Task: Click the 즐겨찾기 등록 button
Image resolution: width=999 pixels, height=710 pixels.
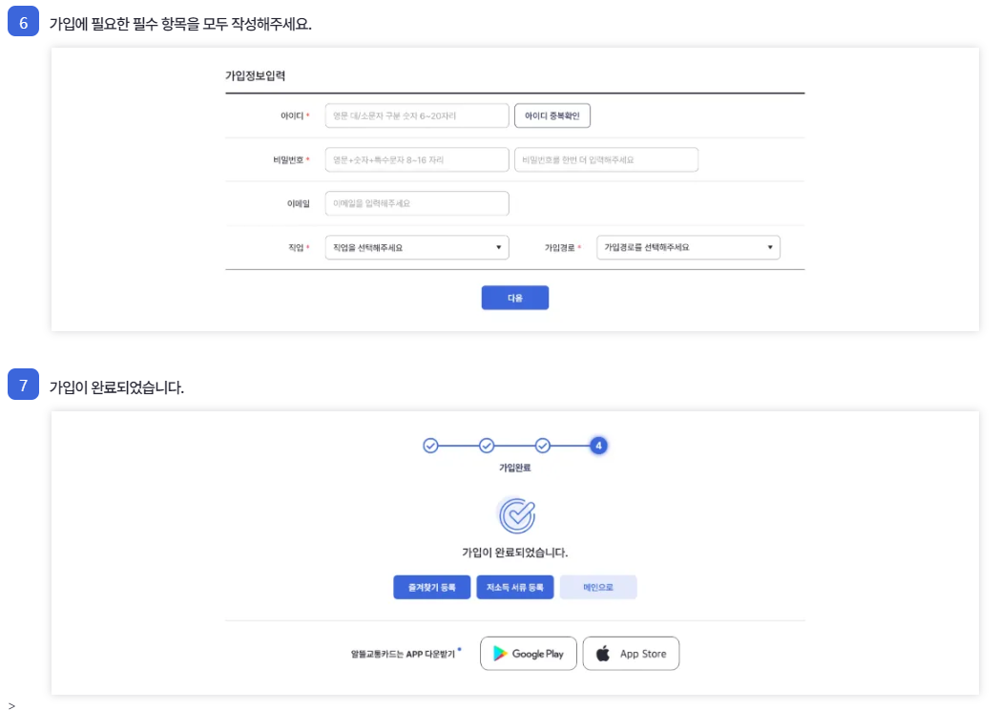Action: coord(431,587)
